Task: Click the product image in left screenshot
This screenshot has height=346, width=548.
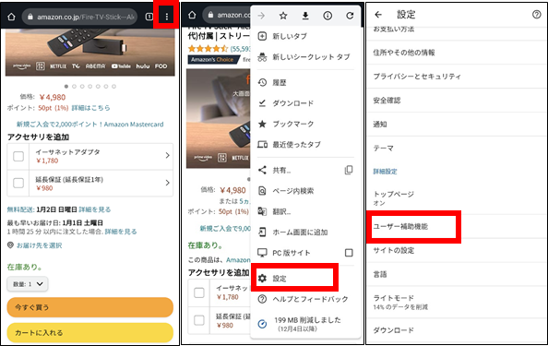Action: 90,52
